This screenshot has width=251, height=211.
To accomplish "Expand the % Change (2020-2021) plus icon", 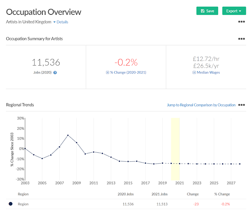I will click(x=107, y=73).
